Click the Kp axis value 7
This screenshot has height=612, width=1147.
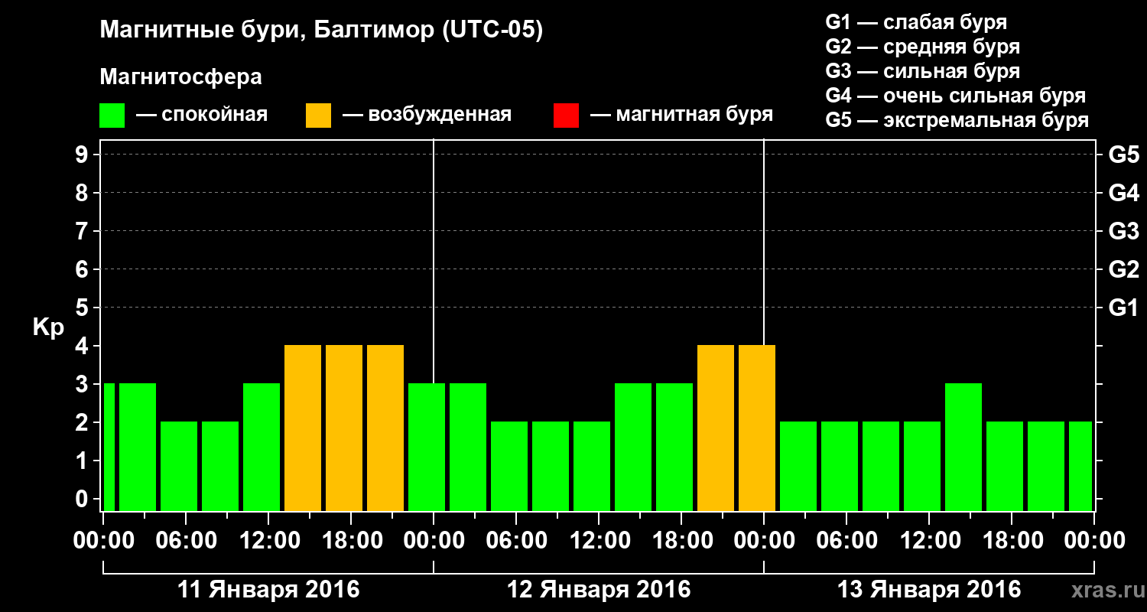tap(83, 231)
